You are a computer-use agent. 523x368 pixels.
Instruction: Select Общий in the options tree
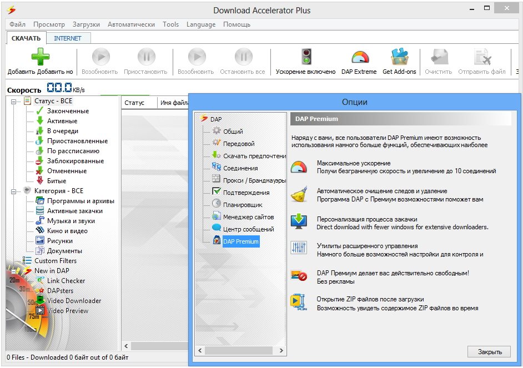point(233,132)
